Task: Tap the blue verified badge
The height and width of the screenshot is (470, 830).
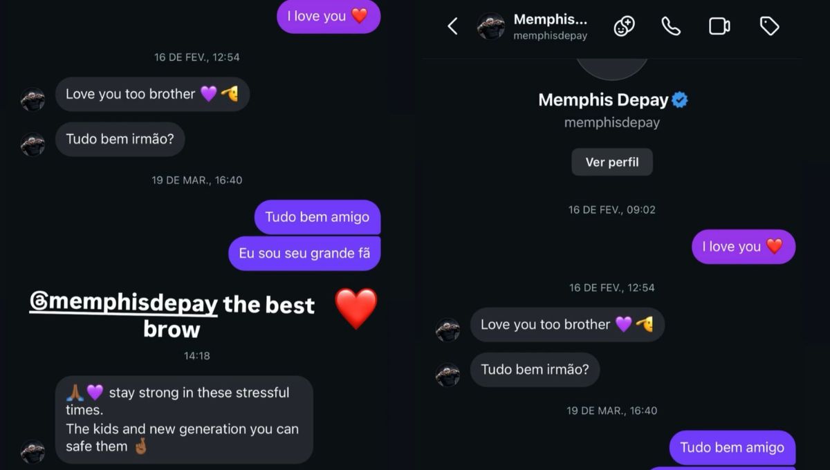Action: tap(680, 100)
